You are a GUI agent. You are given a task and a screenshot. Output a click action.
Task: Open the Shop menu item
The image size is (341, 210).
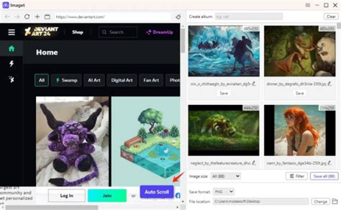click(x=78, y=32)
